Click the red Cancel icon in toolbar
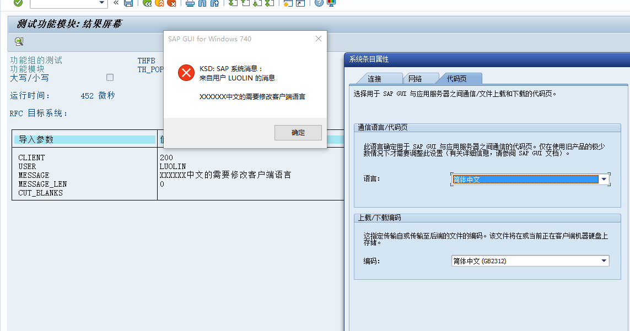 [x=171, y=3]
